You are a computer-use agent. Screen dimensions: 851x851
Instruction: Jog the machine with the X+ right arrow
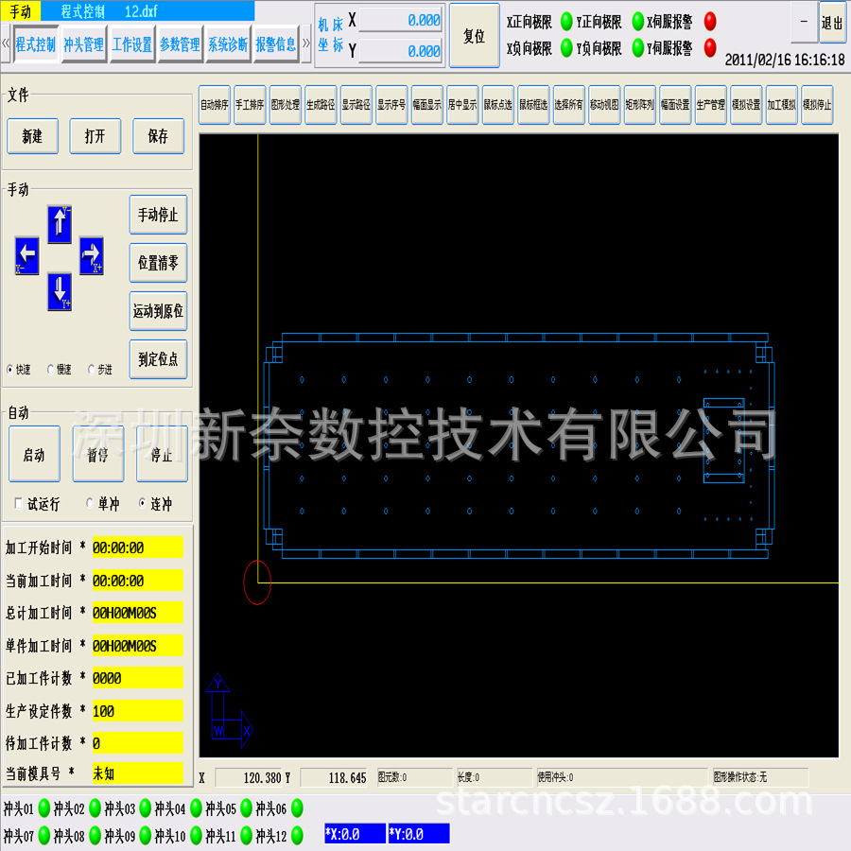point(91,255)
